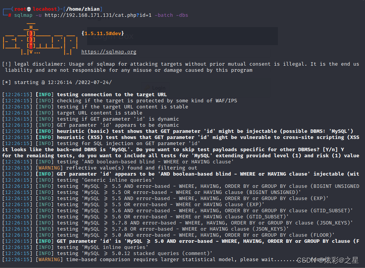365x268 pixels.
Task: Click the 'heuristic (XSS) test' line
Action: [x=181, y=137]
